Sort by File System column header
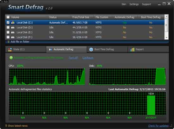The height and width of the screenshot is (129, 174). 102,17
